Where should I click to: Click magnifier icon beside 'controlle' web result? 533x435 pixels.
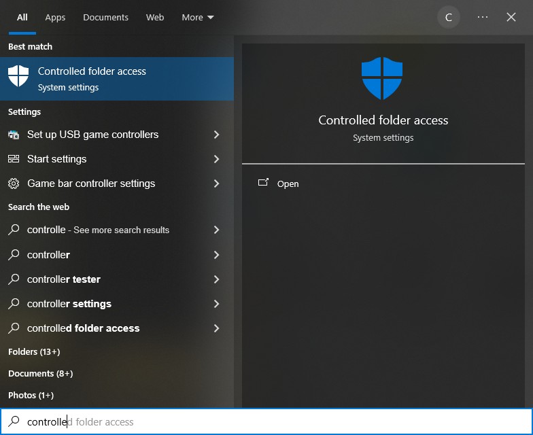click(x=14, y=230)
